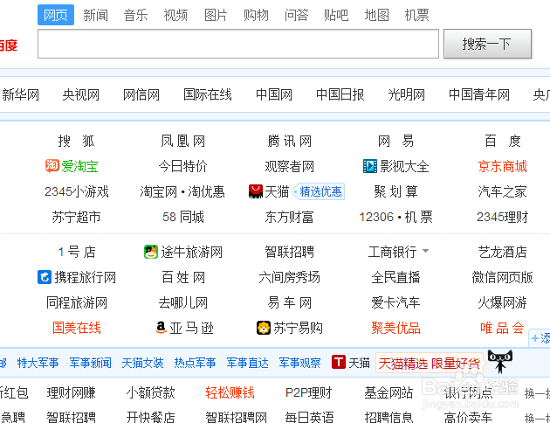
Task: Open the 军事观察 blue link
Action: [x=300, y=363]
